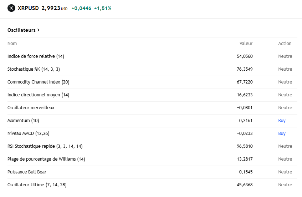
Task: Select the Stochastique %K (14, 3, 3) row
Action: pyautogui.click(x=34, y=69)
